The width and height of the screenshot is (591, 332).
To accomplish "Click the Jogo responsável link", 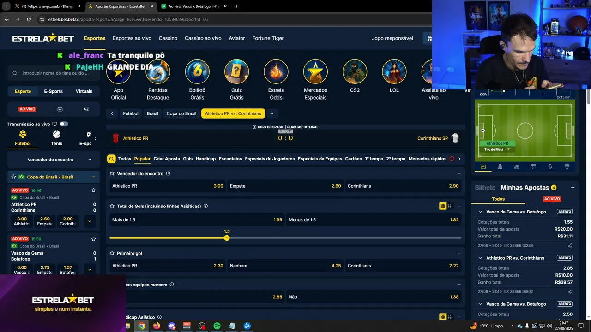I will (392, 38).
